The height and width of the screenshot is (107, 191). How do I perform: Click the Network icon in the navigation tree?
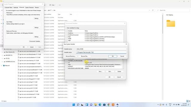(4, 65)
